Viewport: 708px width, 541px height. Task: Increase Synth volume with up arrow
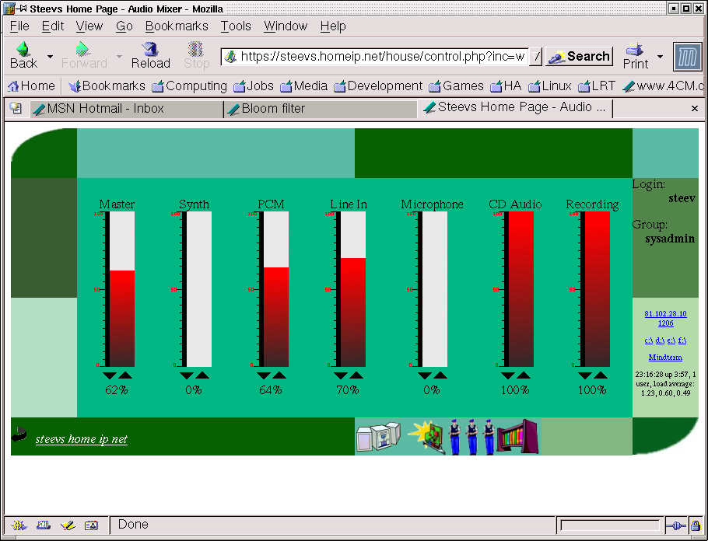(x=202, y=376)
